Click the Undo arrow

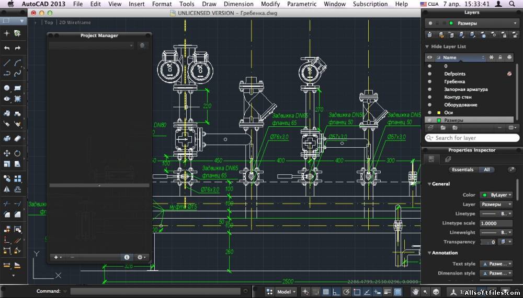7,48
